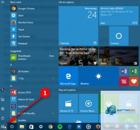Expand the Start hamburger menu
Viewport: 140px width, 130px height.
3,2
